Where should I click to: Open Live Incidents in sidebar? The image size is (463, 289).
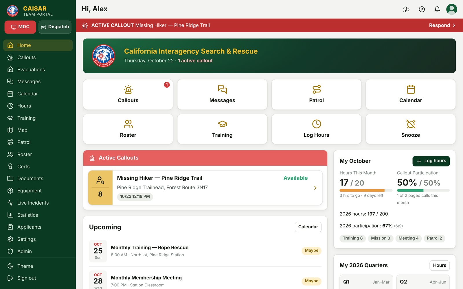pyautogui.click(x=38, y=203)
